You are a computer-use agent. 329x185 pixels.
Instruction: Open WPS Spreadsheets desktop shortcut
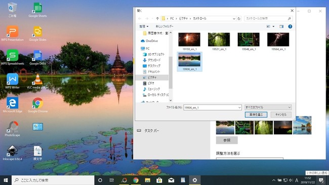[x=12, y=57]
